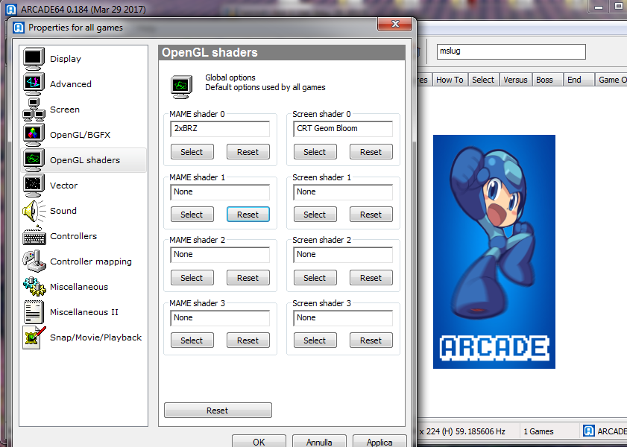Minimize the ARCADE64 main window

(x=599, y=7)
